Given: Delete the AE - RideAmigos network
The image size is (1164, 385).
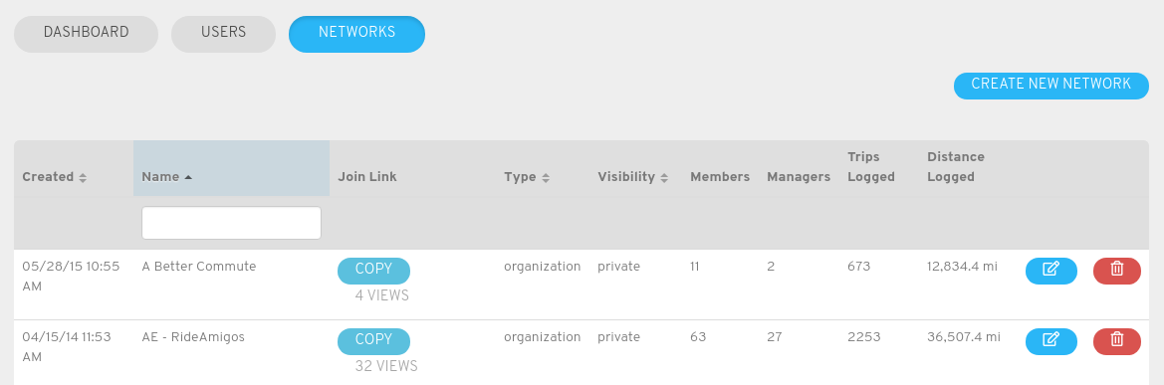Looking at the screenshot, I should point(1116,341).
